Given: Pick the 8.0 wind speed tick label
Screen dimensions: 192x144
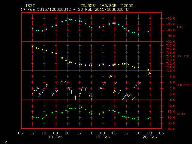Looking at the screenshot, I should tap(172, 82).
